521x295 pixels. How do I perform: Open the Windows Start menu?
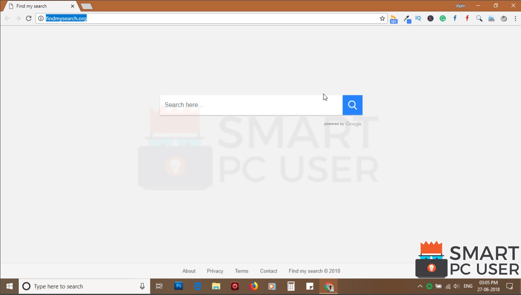tap(9, 286)
